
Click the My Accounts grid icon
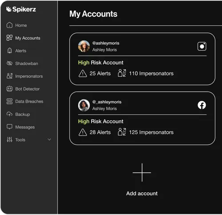pos(9,38)
